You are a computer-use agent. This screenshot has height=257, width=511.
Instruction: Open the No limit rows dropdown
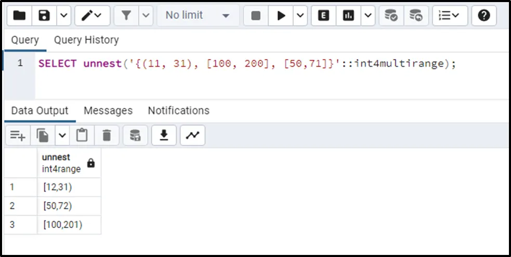coord(198,16)
